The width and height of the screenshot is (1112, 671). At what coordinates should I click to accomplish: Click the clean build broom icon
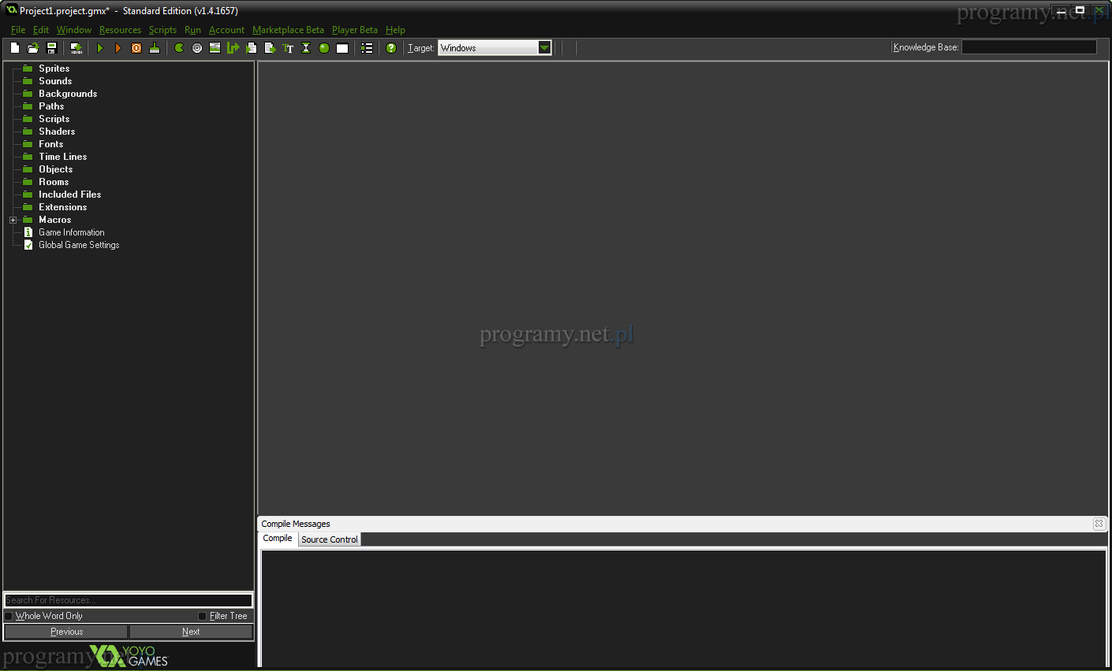click(155, 48)
